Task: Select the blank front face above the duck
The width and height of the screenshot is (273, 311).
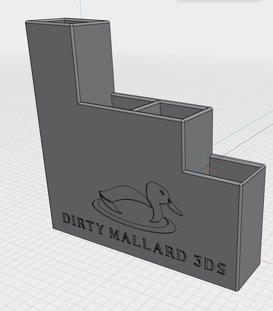Action: 112,146
